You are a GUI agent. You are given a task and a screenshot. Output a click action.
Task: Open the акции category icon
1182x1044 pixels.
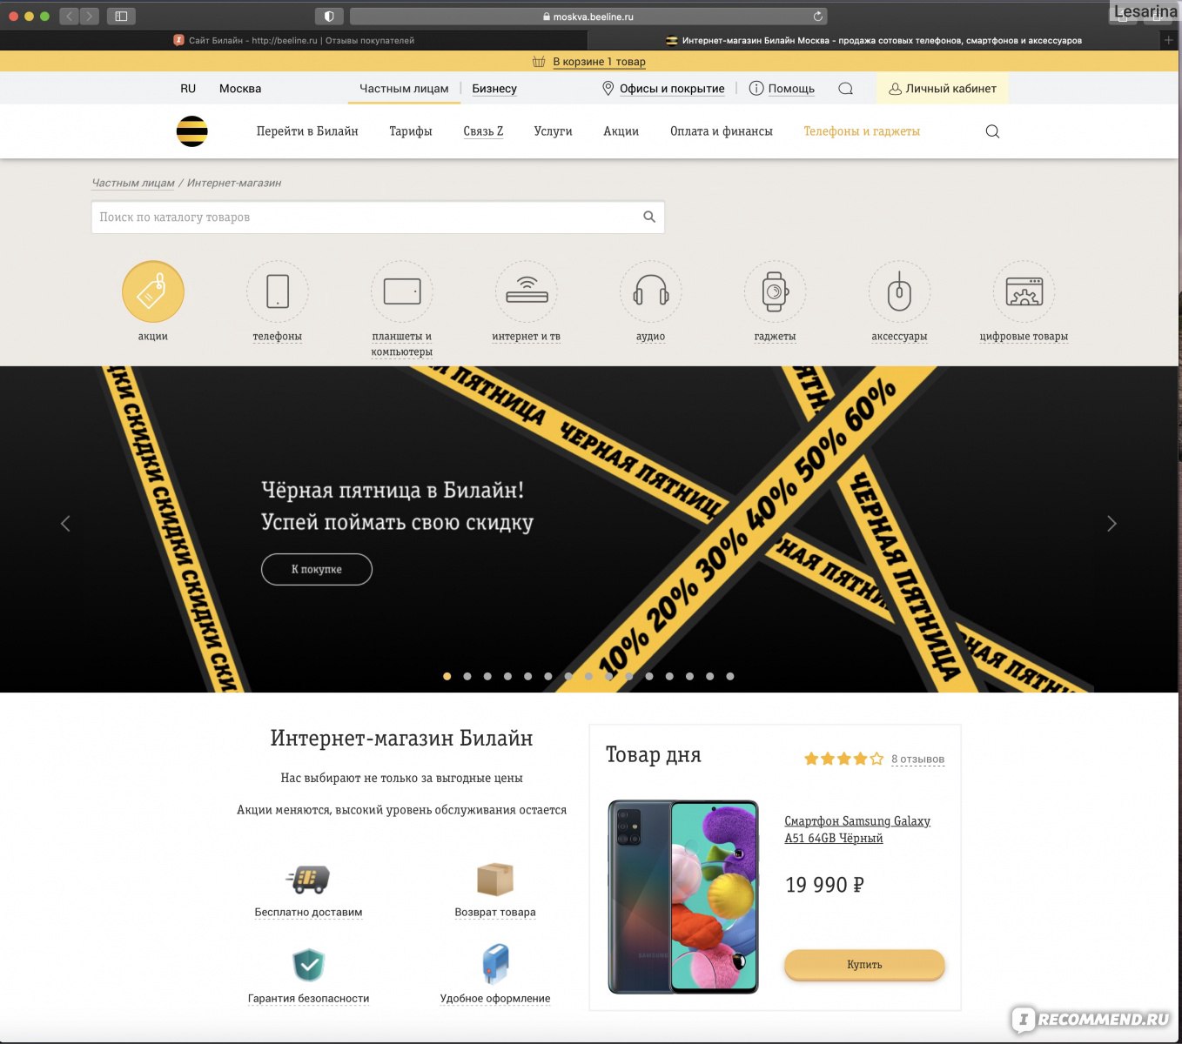click(x=153, y=292)
